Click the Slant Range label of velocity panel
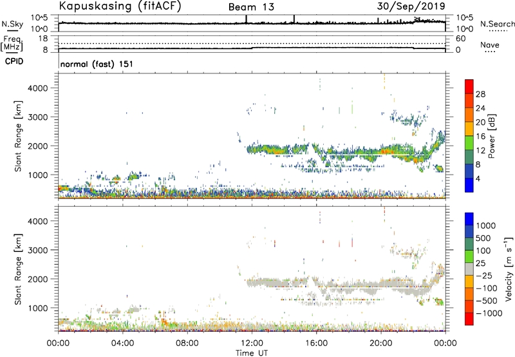515x357 pixels. pos(18,269)
